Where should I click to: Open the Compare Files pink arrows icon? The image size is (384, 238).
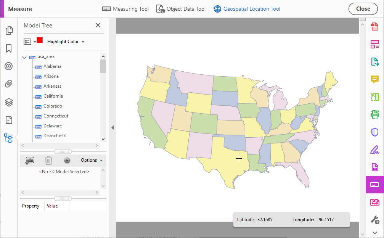(375, 202)
